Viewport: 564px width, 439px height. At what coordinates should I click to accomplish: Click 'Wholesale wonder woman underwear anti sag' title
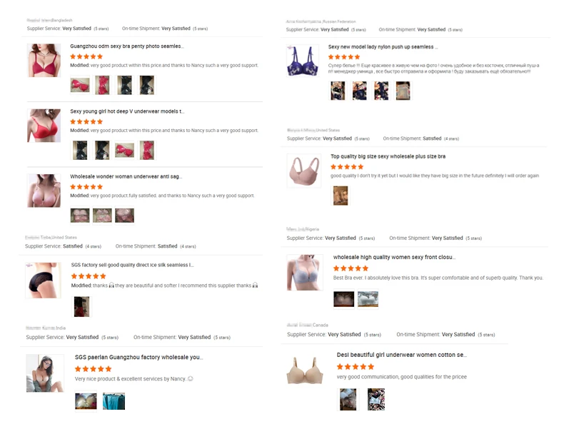coord(126,176)
